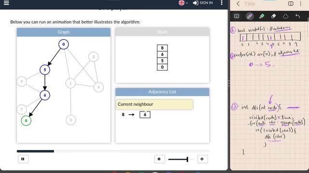The image size is (309, 173).
Task: Select the keyboard text tool in notes
Action: coord(237,16)
